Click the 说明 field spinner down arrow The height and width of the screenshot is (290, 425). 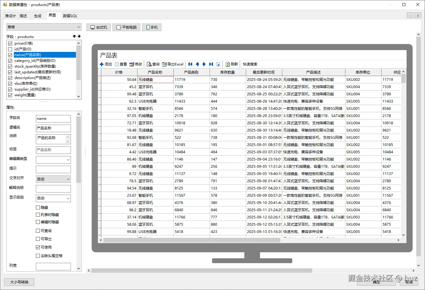coord(68,141)
